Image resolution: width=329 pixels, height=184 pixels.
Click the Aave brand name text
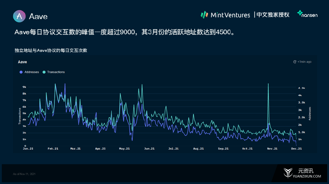38,16
